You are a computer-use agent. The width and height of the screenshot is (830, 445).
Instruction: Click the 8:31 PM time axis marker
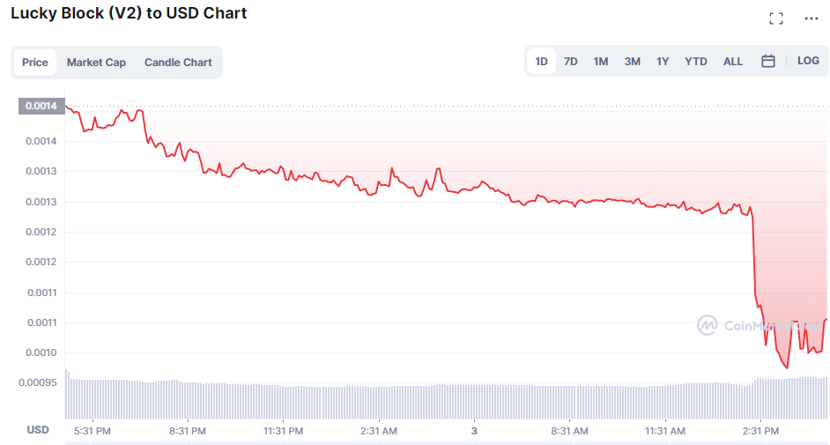(x=187, y=431)
